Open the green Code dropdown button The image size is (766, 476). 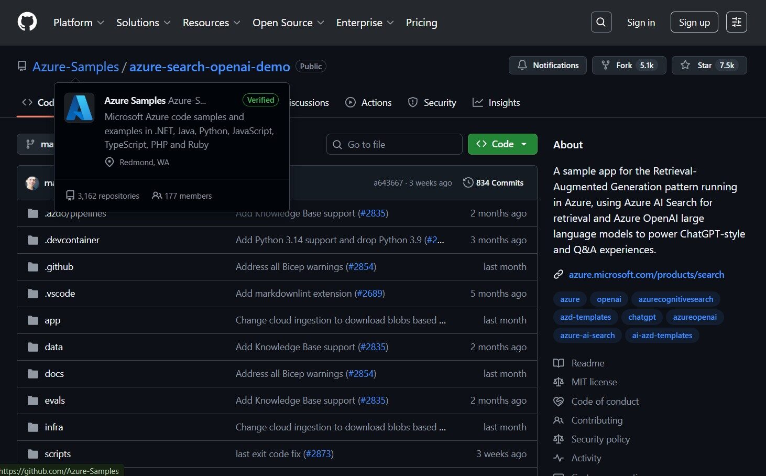[x=502, y=144]
